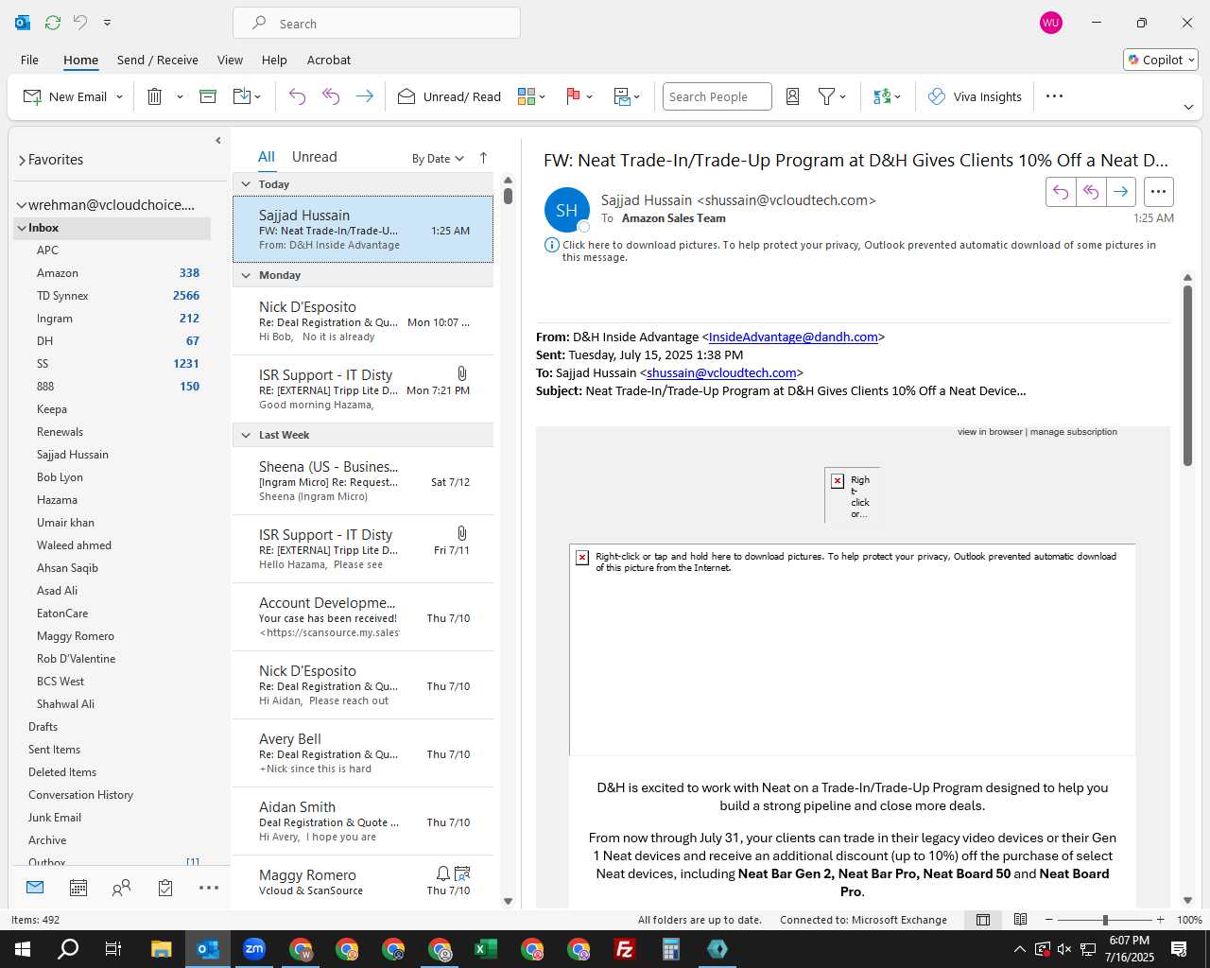Archive the selected email with Archive icon

[x=208, y=96]
